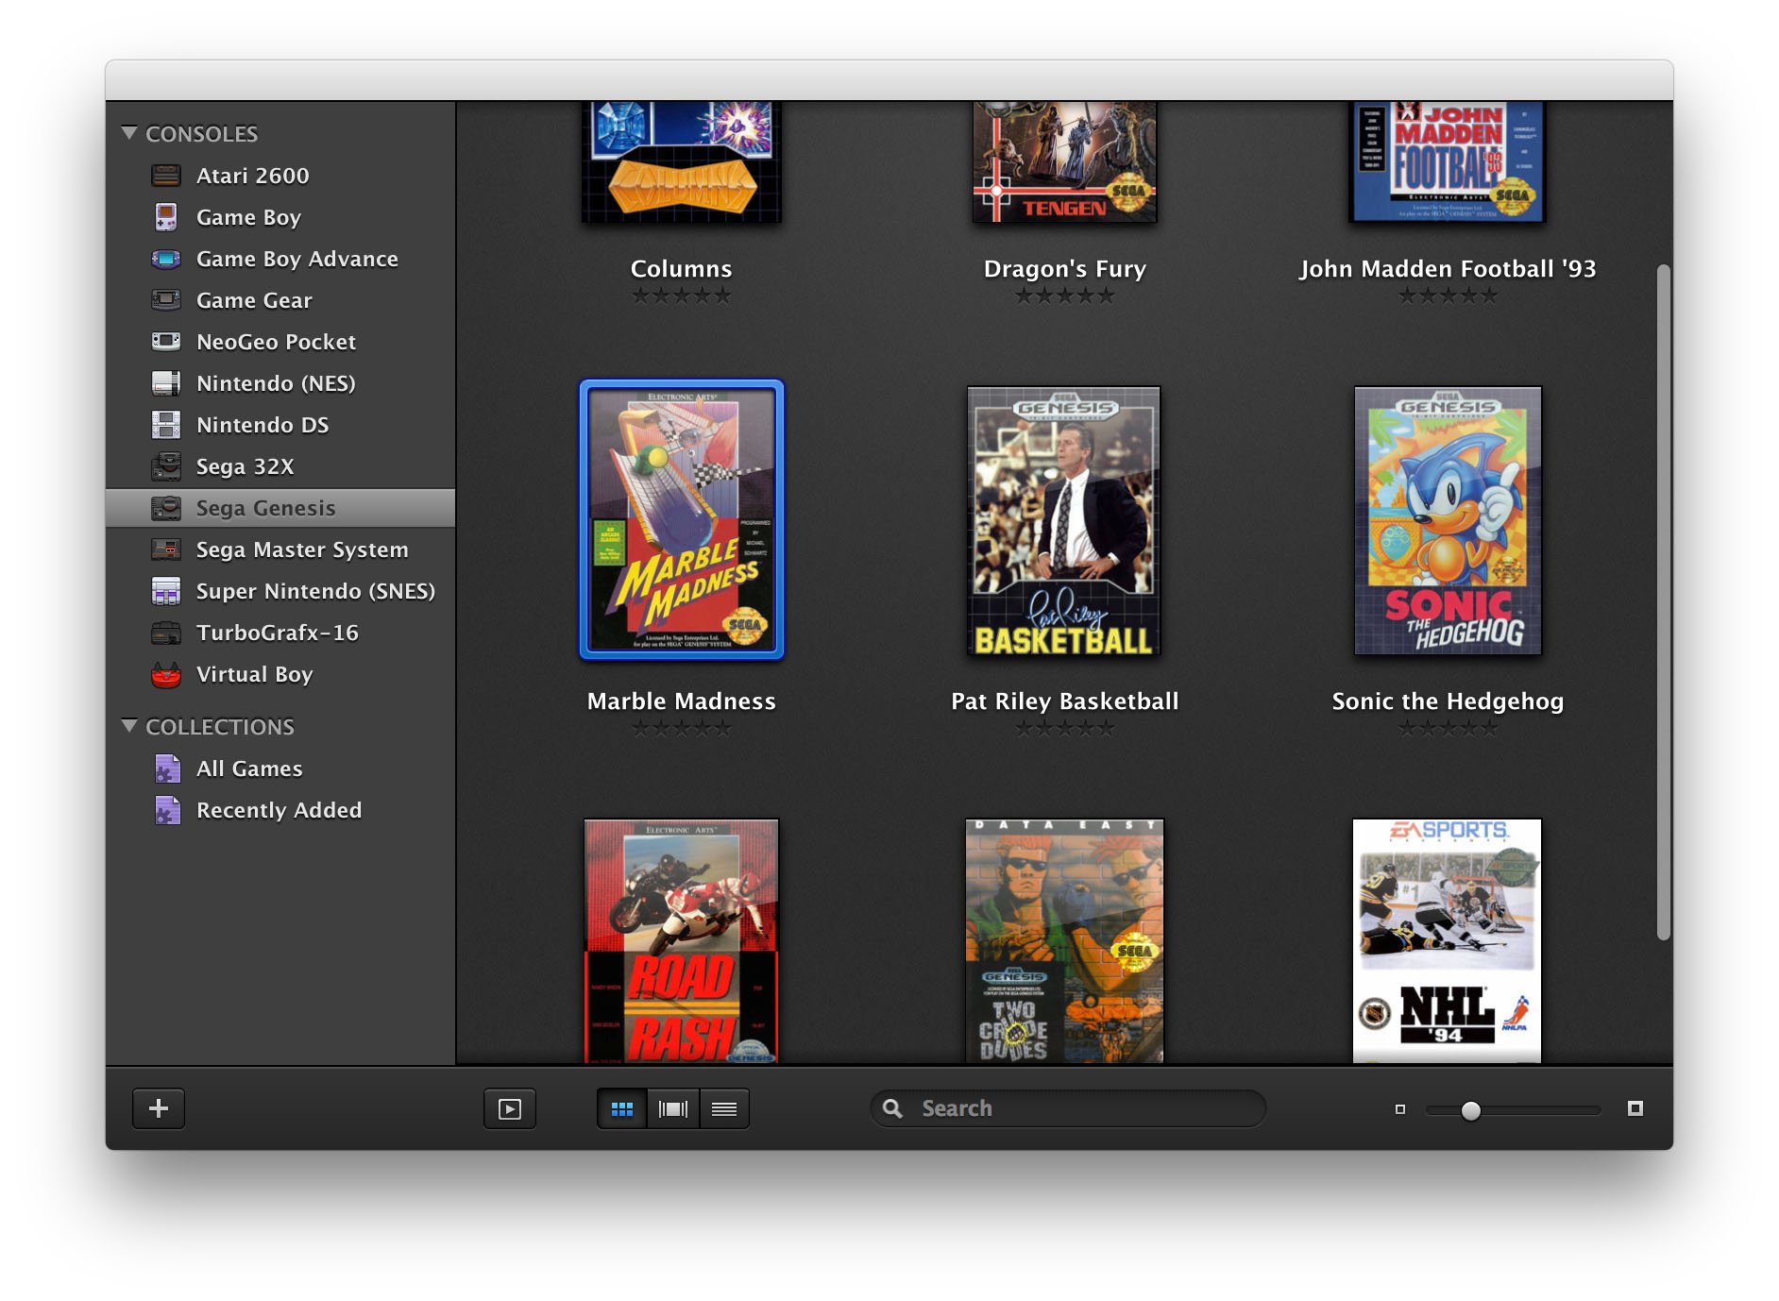Switch to cover flow view mode
The width and height of the screenshot is (1779, 1301).
point(673,1108)
